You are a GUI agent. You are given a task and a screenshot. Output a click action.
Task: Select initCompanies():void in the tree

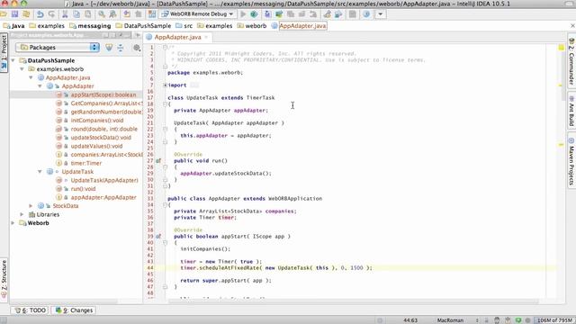coord(97,120)
